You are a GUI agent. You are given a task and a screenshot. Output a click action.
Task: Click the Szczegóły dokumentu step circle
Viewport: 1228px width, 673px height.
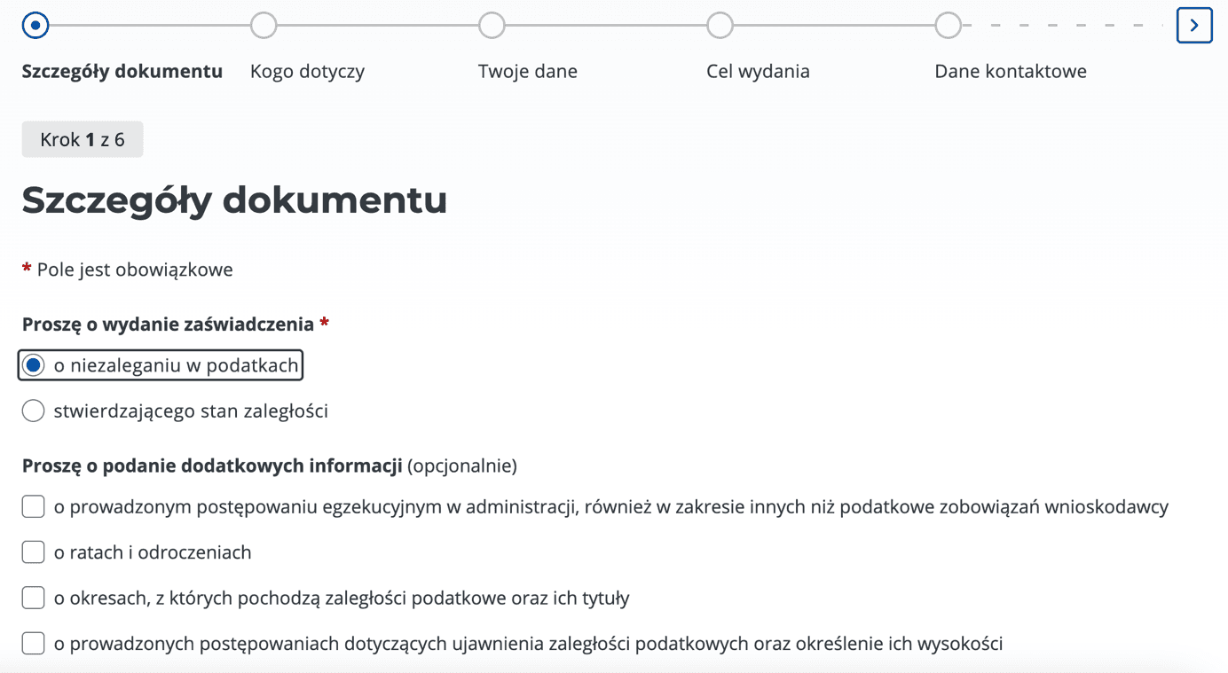click(x=35, y=26)
